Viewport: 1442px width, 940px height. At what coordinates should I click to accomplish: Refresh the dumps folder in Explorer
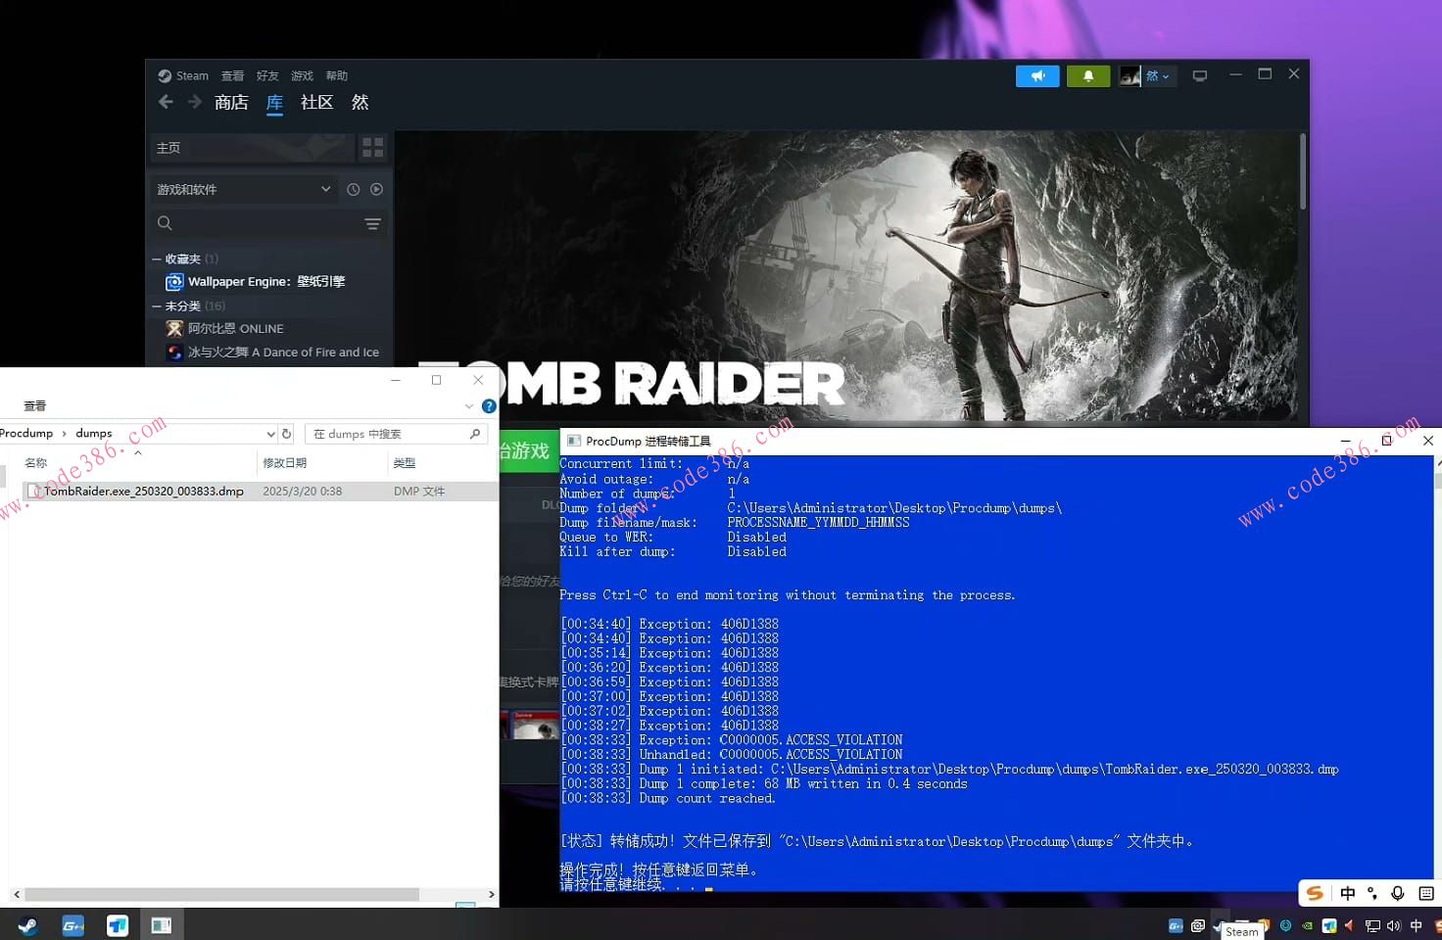coord(287,433)
